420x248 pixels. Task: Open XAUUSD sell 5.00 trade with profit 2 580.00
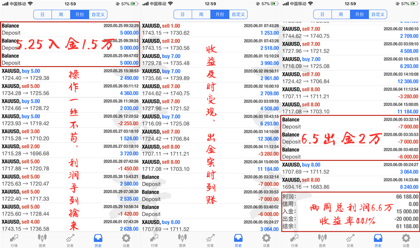(70, 180)
